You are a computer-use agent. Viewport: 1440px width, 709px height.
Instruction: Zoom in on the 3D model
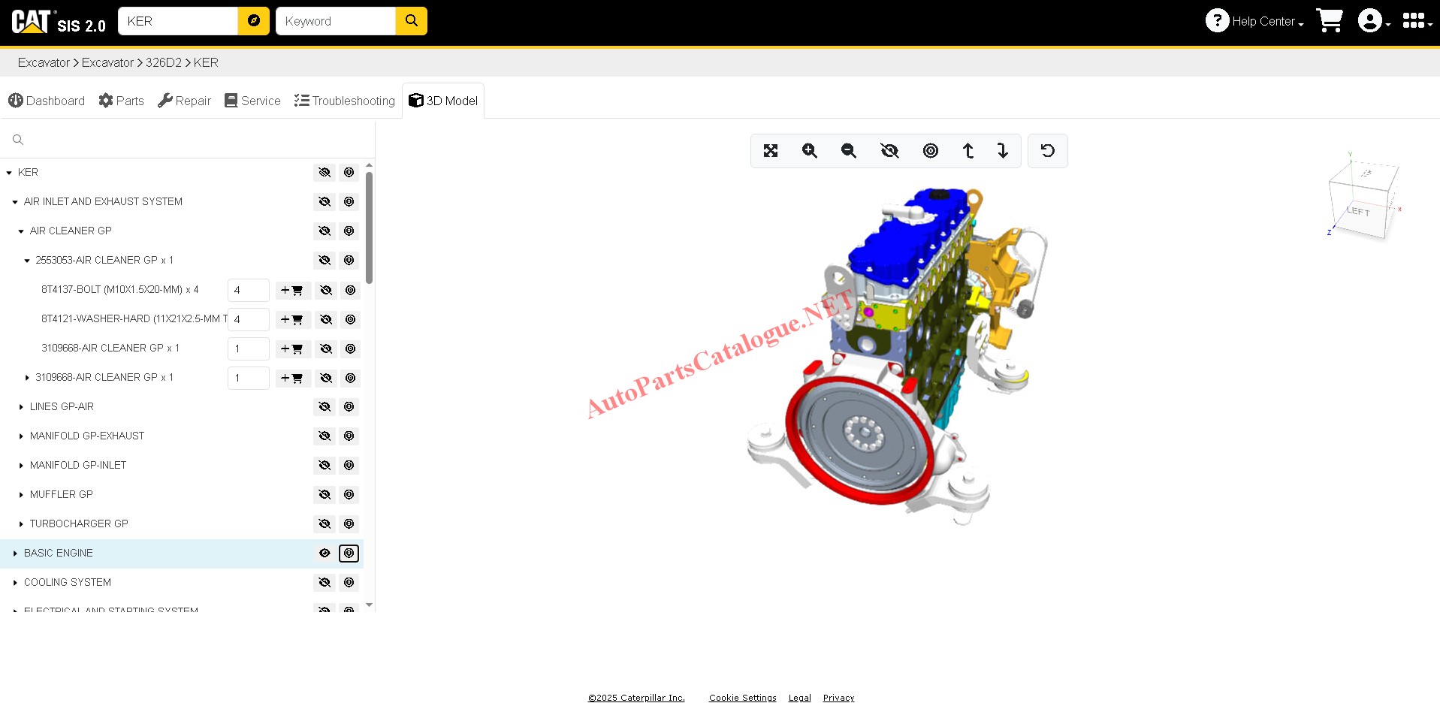click(x=810, y=151)
